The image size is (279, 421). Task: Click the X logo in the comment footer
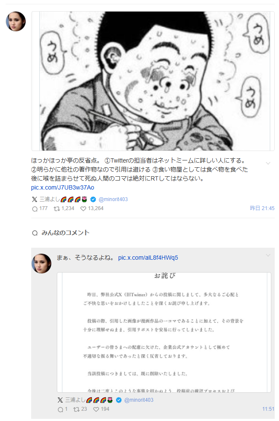tap(60, 400)
